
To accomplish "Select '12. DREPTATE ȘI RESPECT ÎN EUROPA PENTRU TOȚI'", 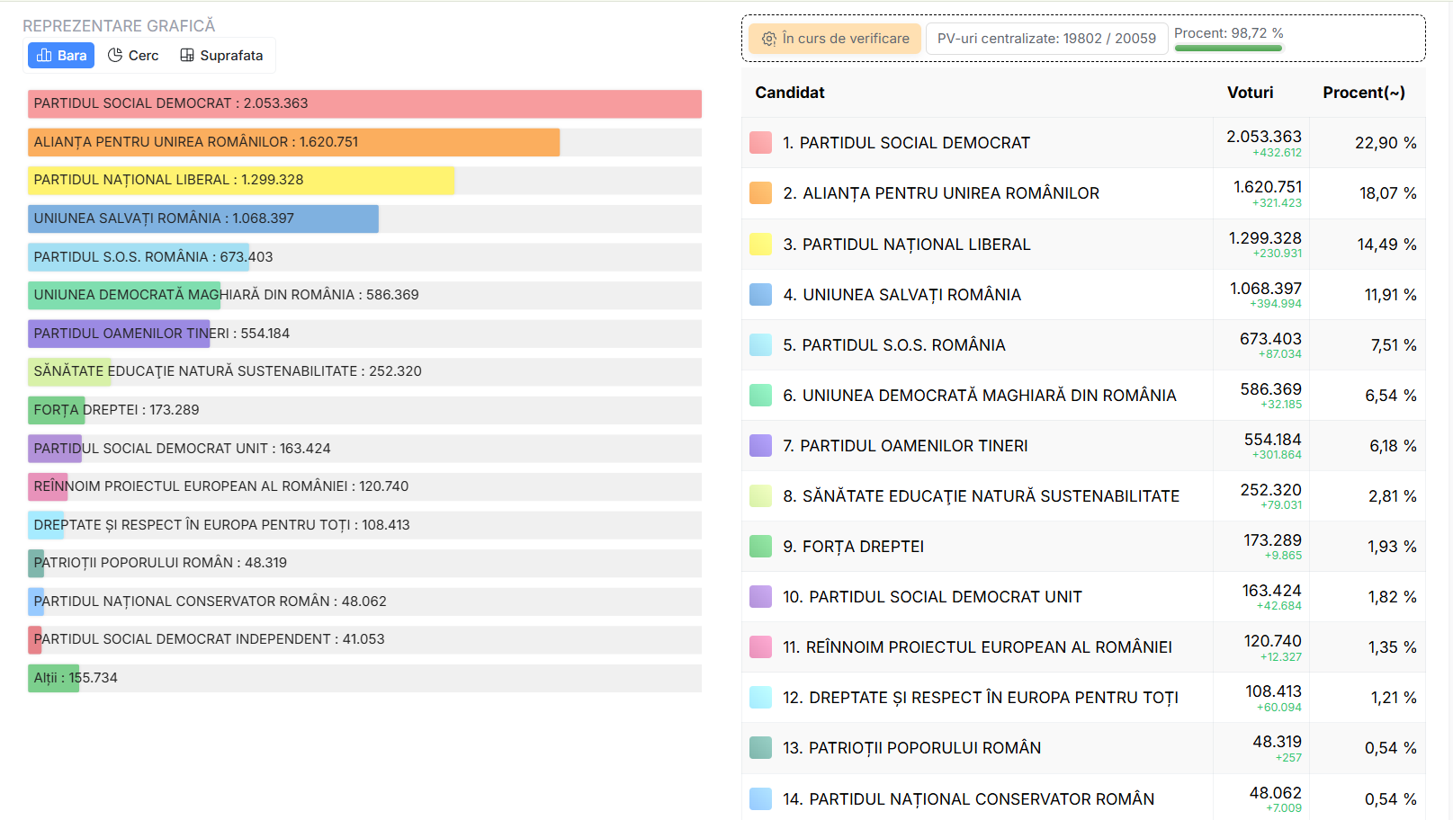I will point(1083,698).
